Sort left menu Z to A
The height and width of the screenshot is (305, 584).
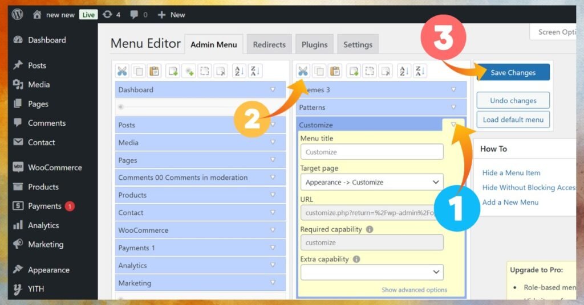(255, 71)
